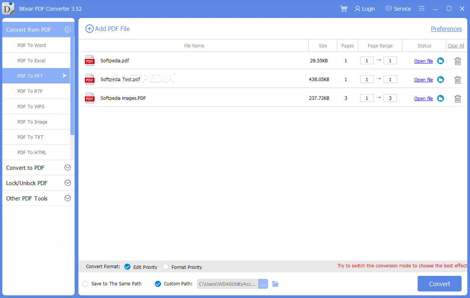Select Edit Priority convert format

point(127,267)
